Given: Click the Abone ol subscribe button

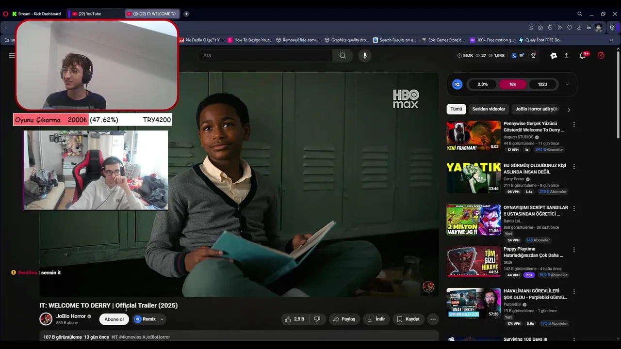Looking at the screenshot, I should 114,319.
